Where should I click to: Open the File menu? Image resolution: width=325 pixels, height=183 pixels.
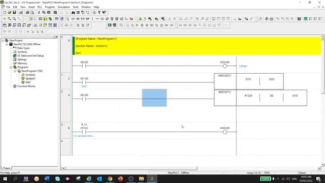[x=8, y=7]
